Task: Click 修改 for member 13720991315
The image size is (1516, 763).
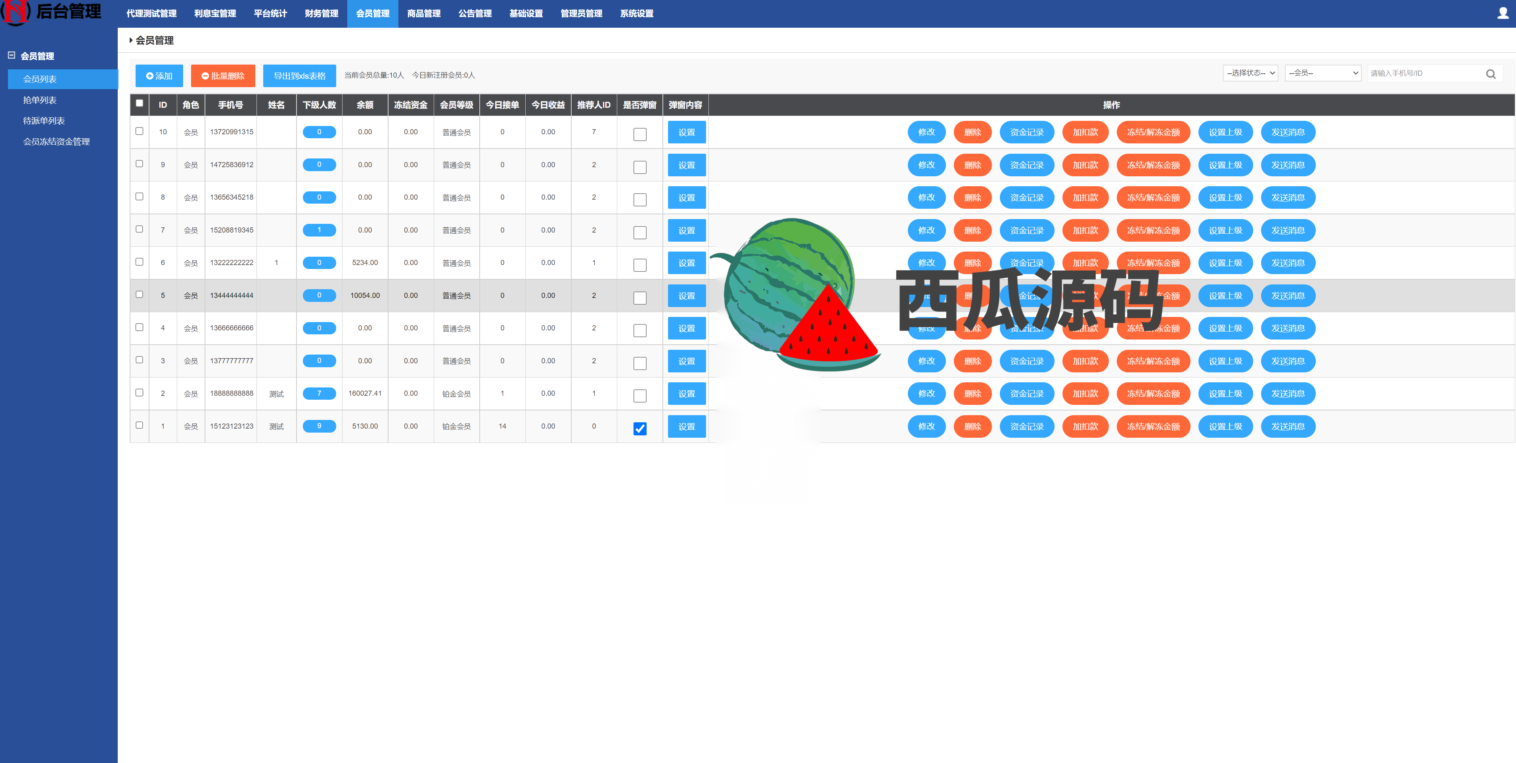Action: pos(927,132)
